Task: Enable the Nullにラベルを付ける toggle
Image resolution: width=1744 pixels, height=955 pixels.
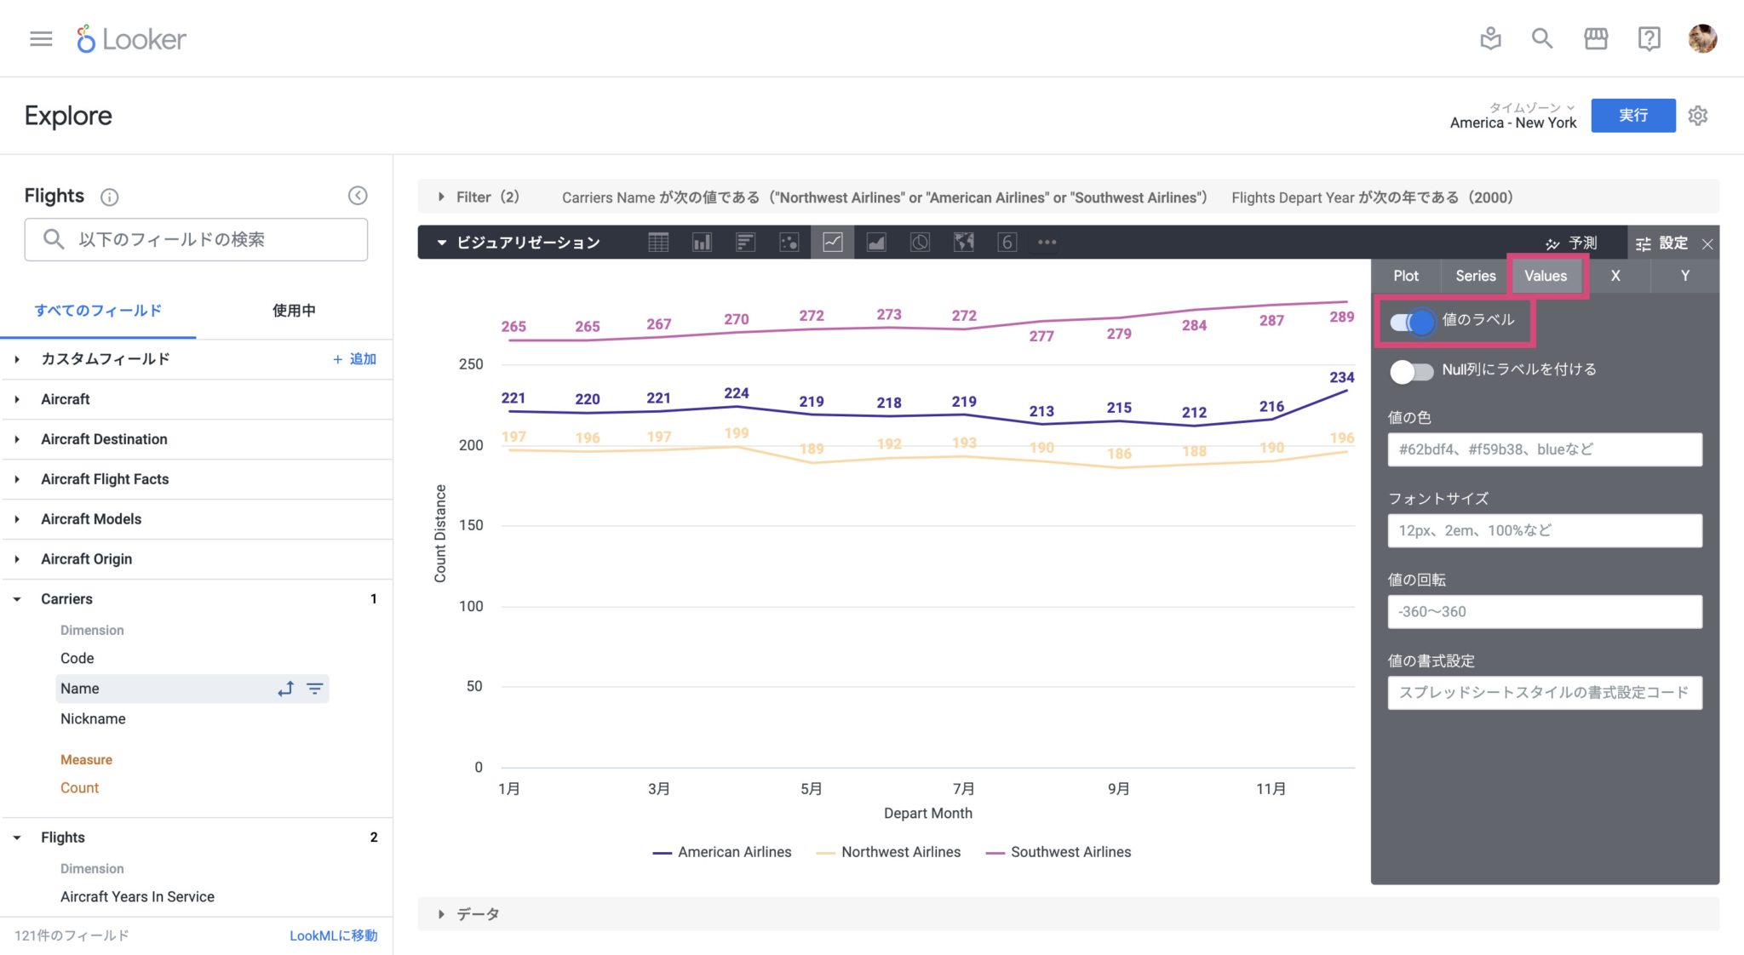Action: pos(1411,371)
